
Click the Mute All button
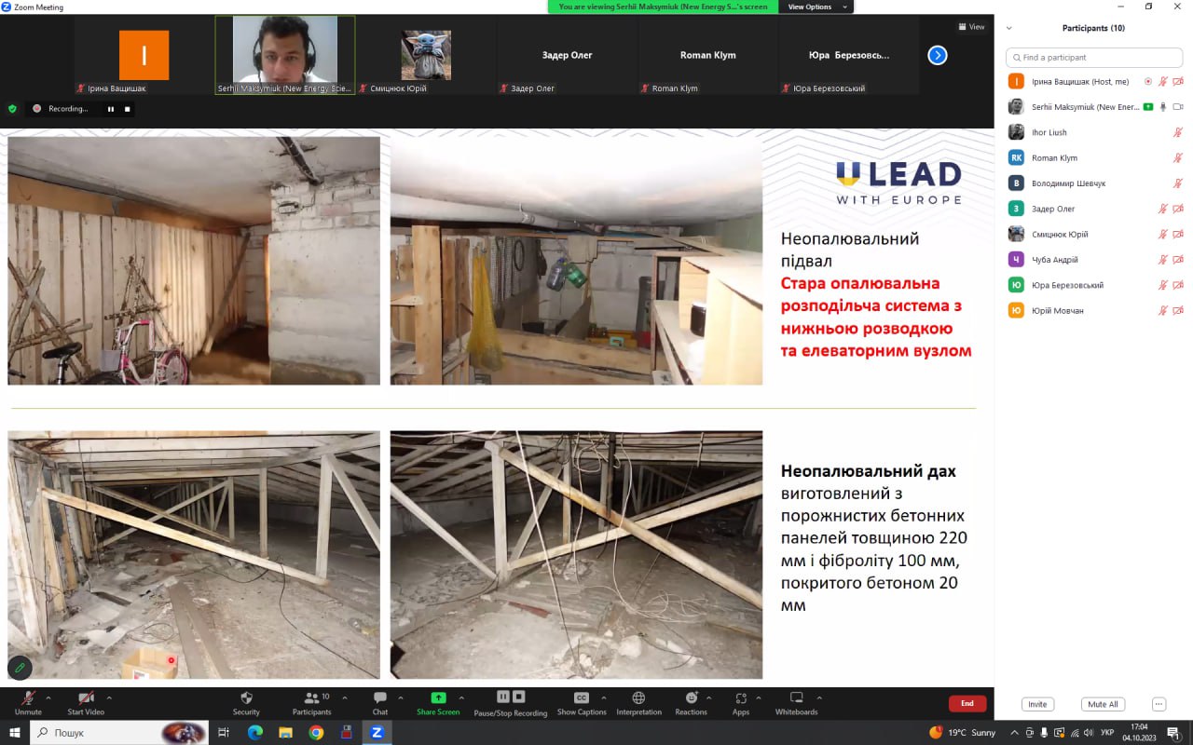1103,704
